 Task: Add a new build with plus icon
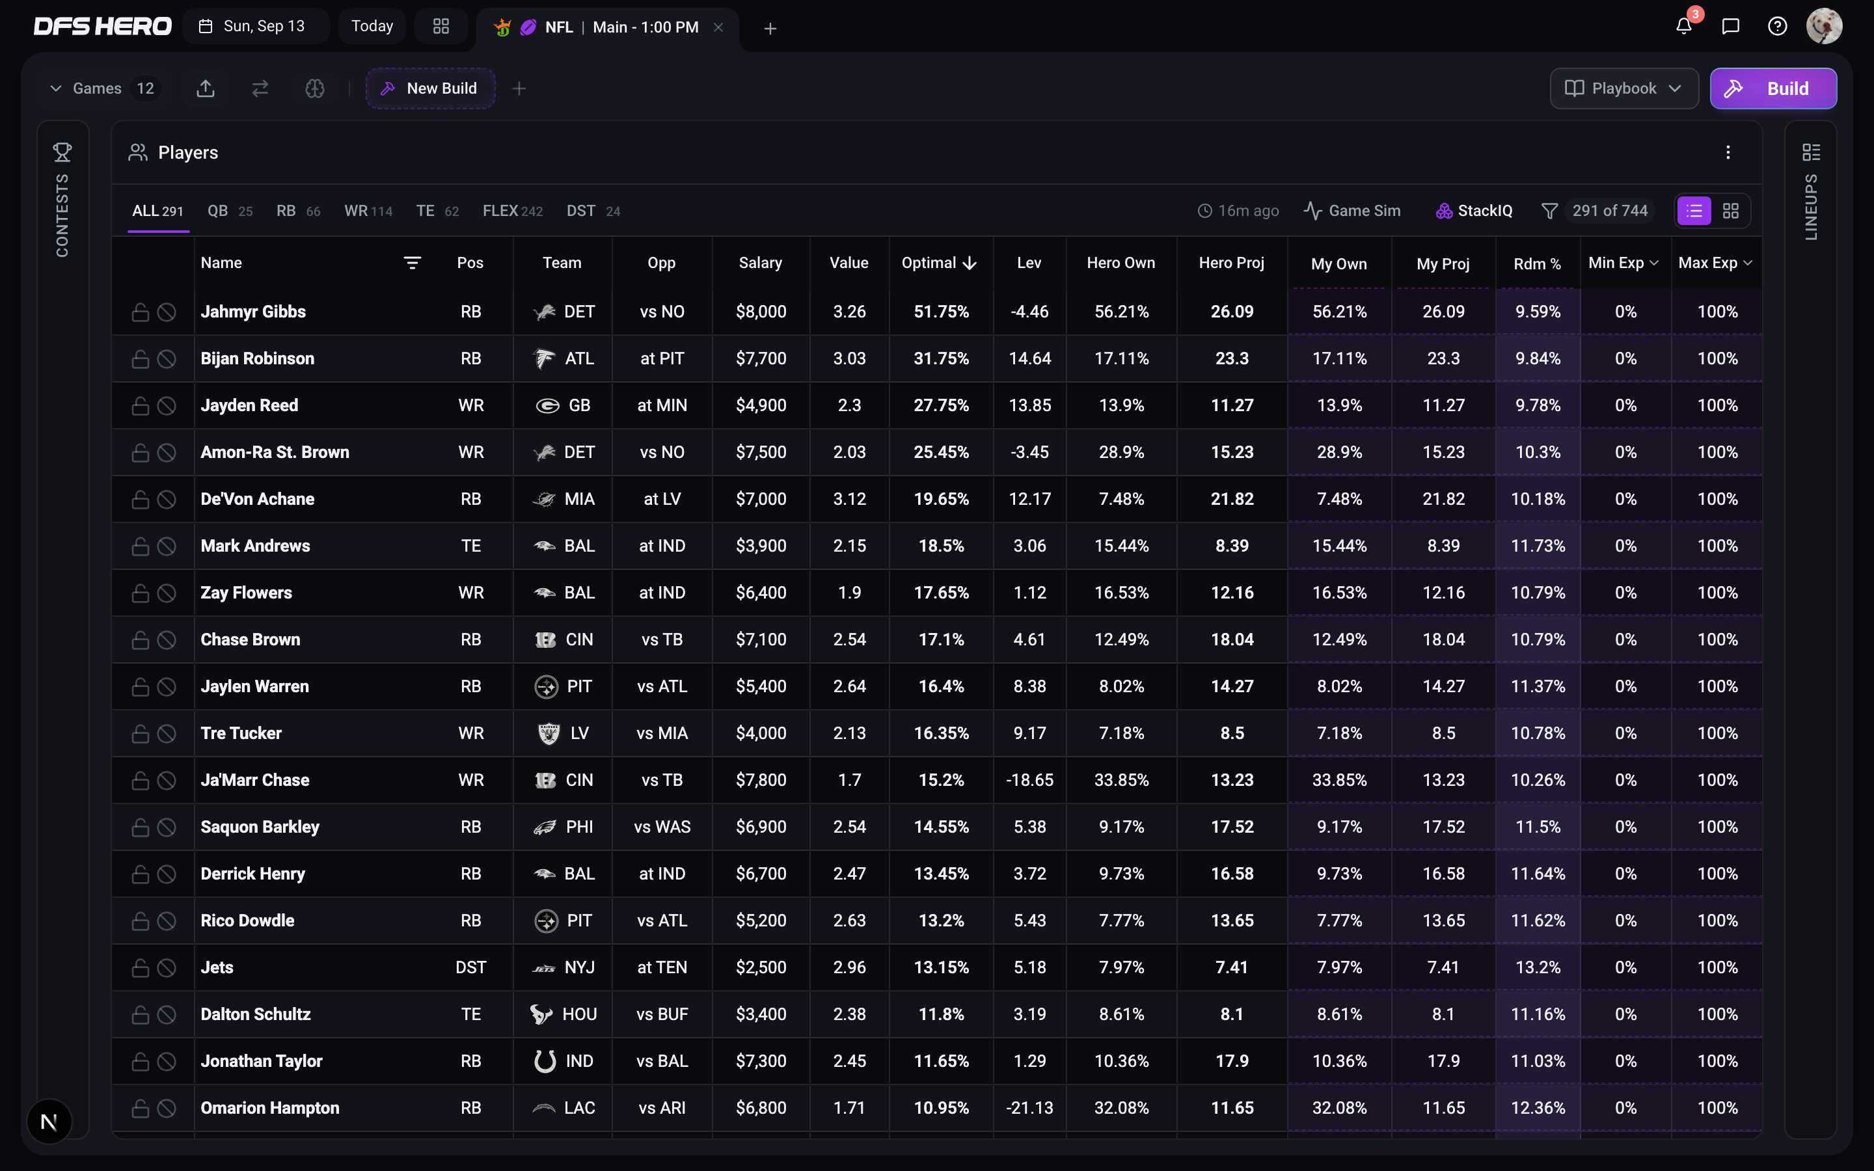tap(519, 88)
